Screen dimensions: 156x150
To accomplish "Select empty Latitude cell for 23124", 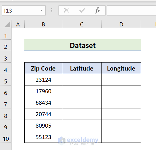I will (x=82, y=80).
